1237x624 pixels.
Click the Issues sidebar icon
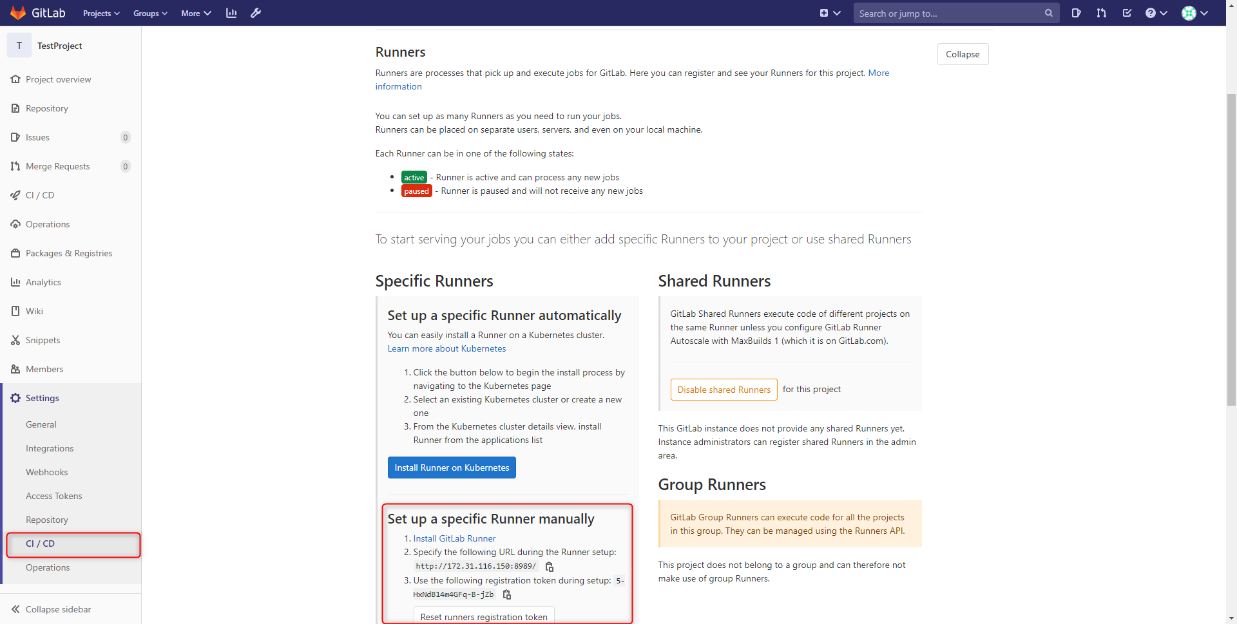tap(15, 137)
